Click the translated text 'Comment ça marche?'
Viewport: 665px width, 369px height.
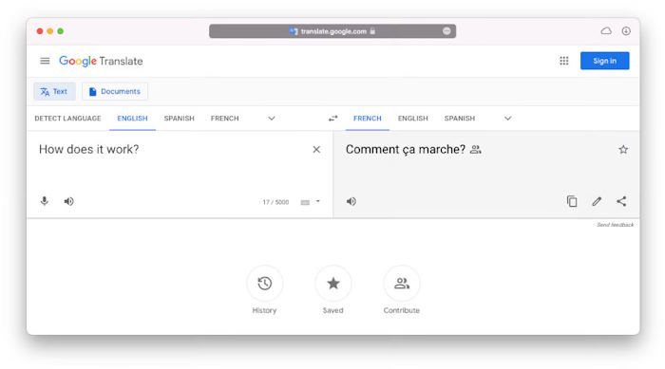tap(406, 150)
